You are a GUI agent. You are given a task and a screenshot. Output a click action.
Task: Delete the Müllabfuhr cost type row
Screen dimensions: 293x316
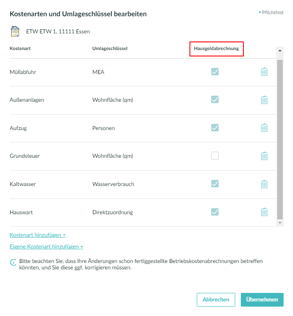(264, 72)
